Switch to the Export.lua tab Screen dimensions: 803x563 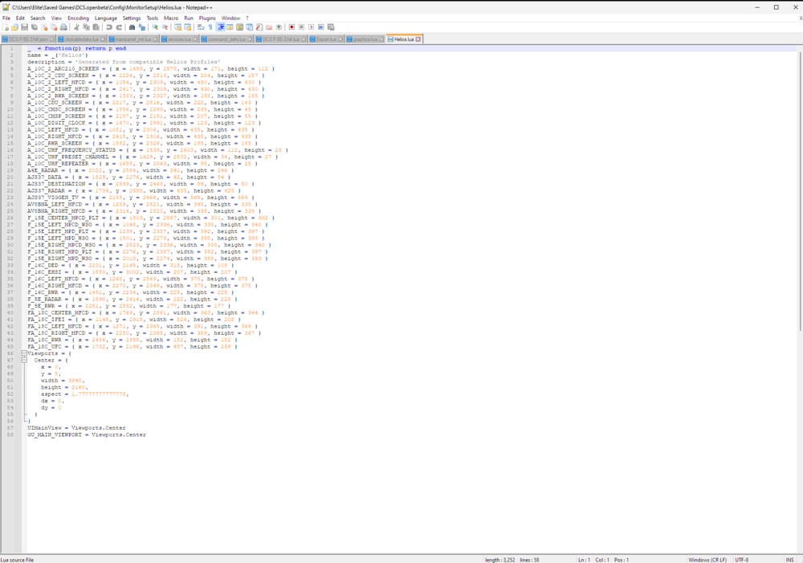click(x=326, y=39)
